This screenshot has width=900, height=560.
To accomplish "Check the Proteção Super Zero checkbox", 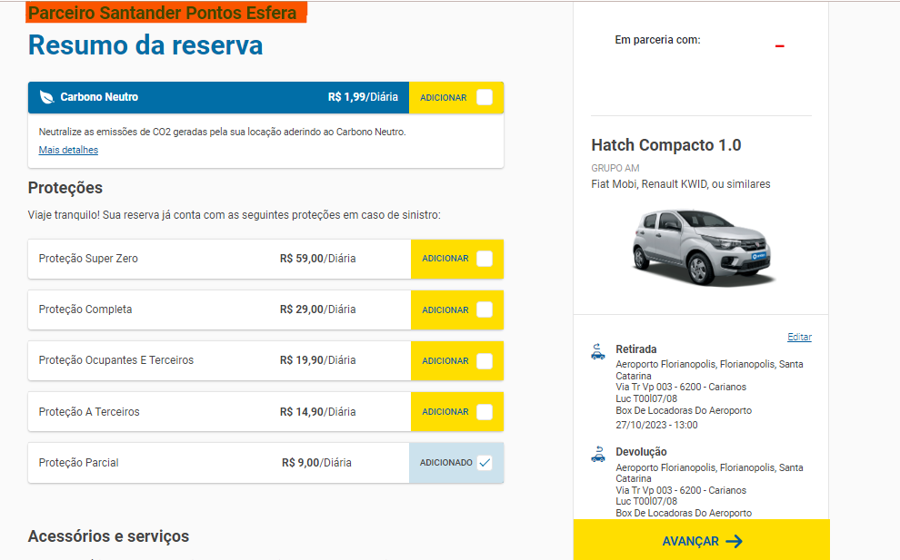I will click(485, 259).
